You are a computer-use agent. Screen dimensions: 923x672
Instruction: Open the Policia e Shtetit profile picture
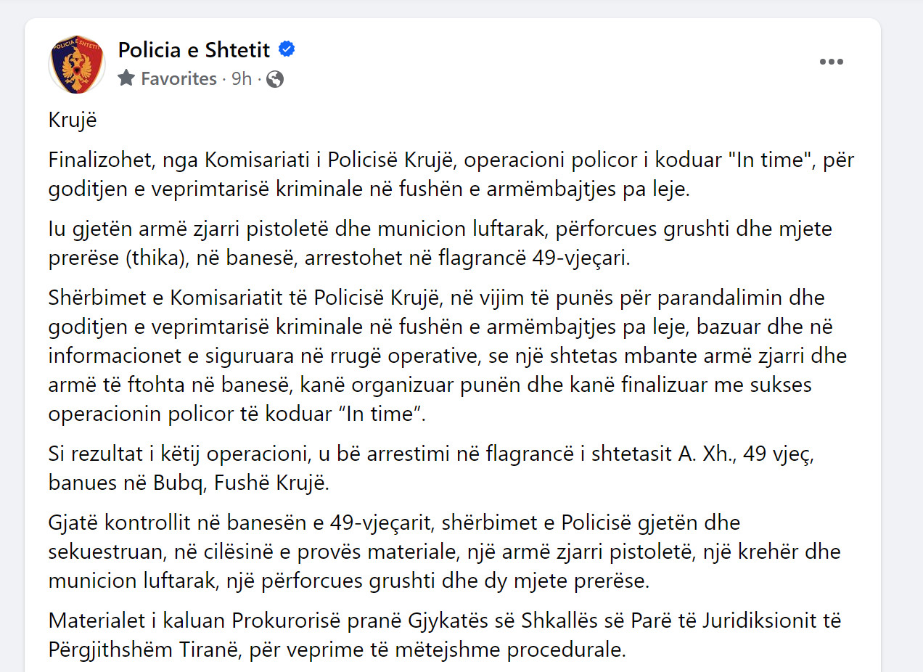[x=77, y=64]
